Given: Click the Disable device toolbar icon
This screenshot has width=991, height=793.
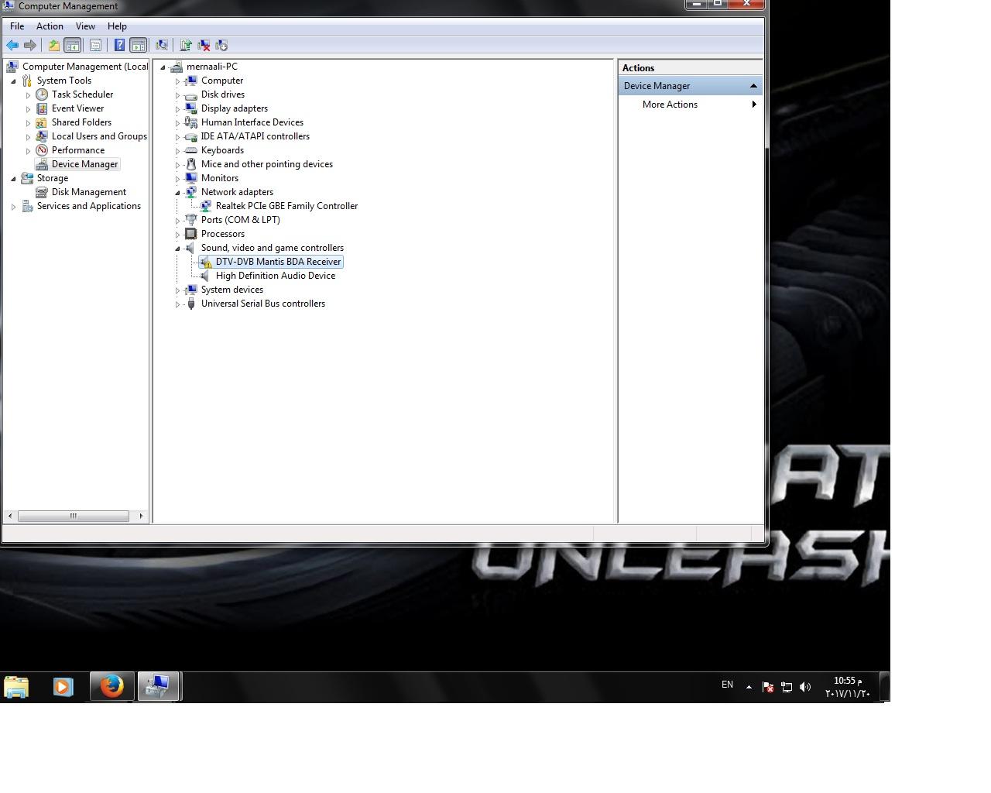Looking at the screenshot, I should pyautogui.click(x=221, y=45).
